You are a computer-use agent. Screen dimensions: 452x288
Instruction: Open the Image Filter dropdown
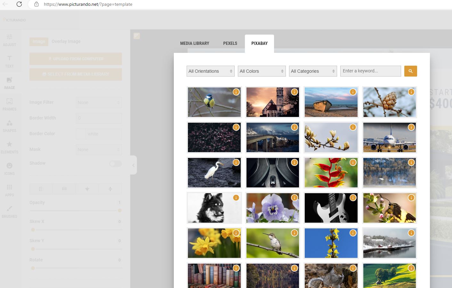click(99, 103)
